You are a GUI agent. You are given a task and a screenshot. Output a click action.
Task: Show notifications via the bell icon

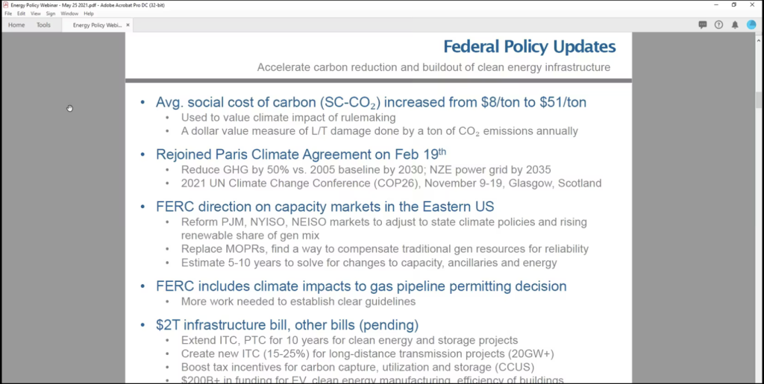735,25
